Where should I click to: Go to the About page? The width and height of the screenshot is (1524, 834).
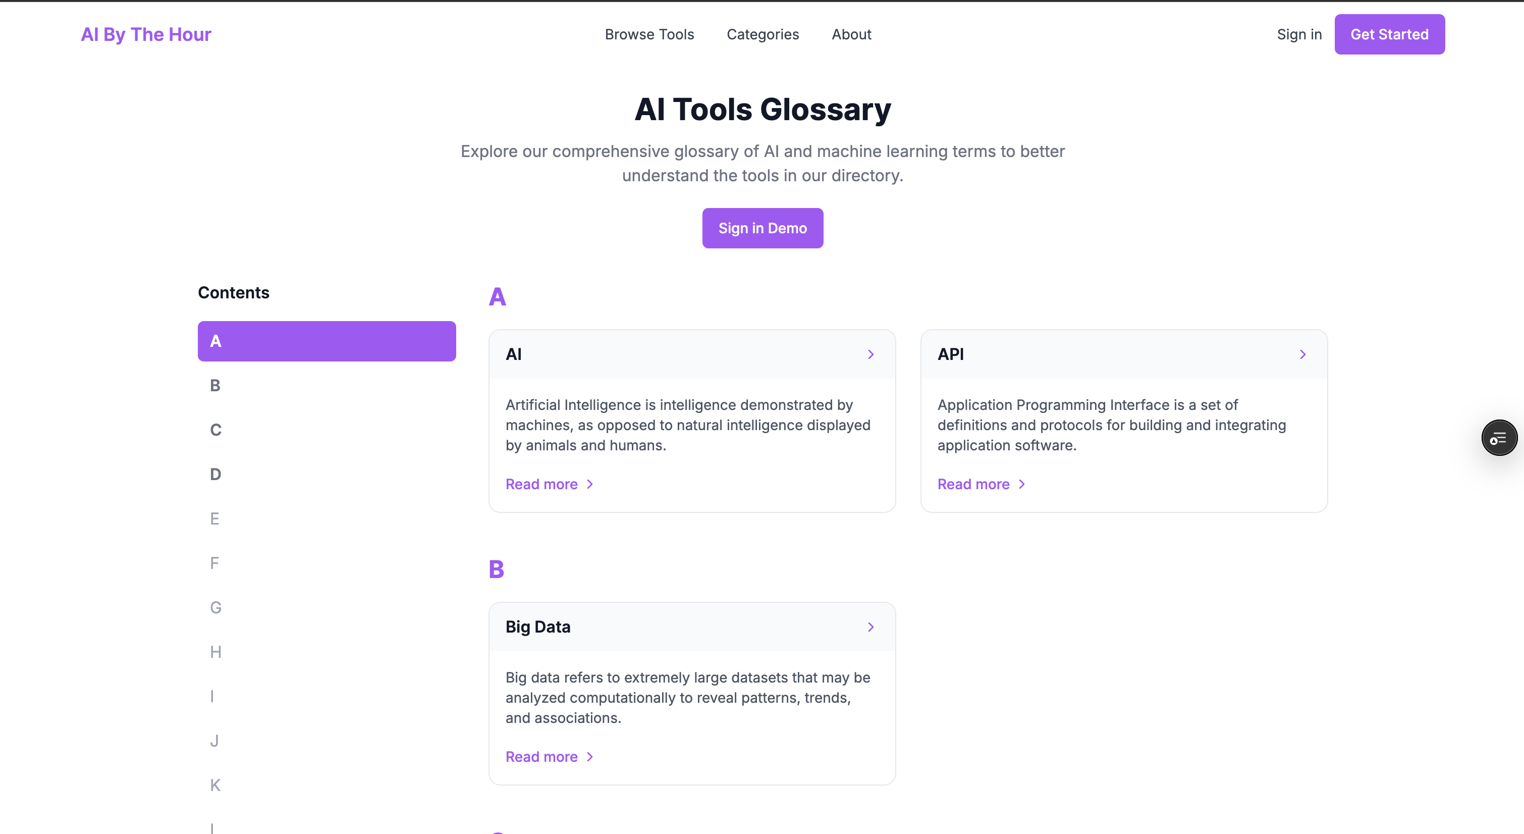[x=851, y=34]
